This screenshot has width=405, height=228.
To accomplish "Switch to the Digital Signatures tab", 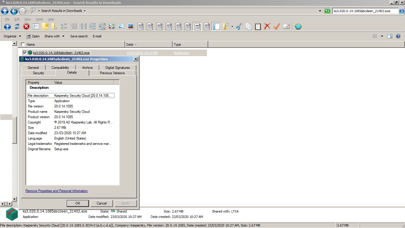I will tap(118, 68).
